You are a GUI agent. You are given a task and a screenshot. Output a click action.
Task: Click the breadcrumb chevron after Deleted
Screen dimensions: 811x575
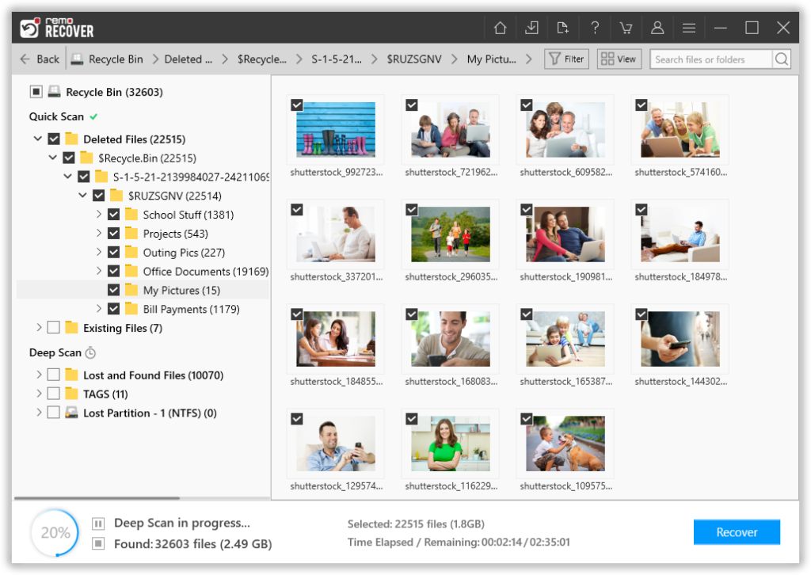click(224, 59)
